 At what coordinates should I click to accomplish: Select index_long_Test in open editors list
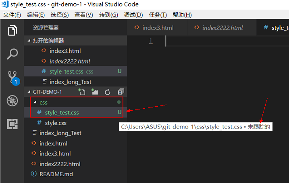[x=75, y=82]
